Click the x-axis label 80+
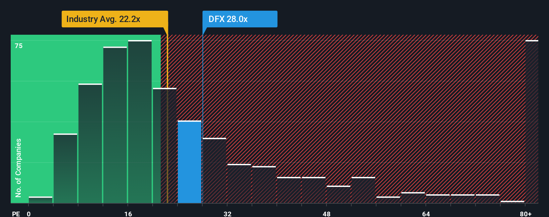Image resolution: width=549 pixels, height=217 pixels. (526, 214)
